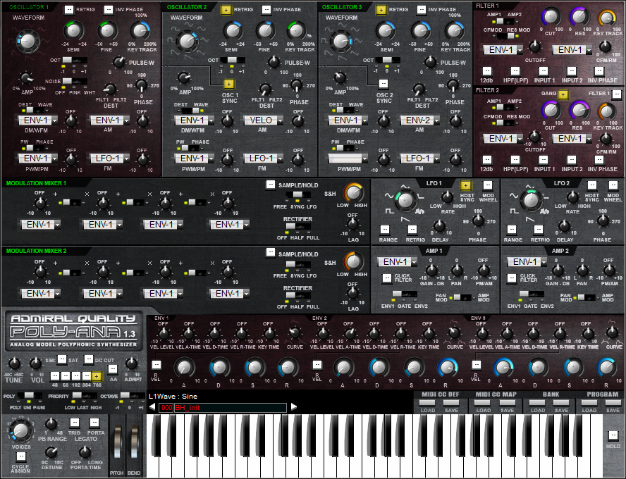Click the ENV 1 attack (A) knob
This screenshot has width=626, height=479.
(184, 367)
